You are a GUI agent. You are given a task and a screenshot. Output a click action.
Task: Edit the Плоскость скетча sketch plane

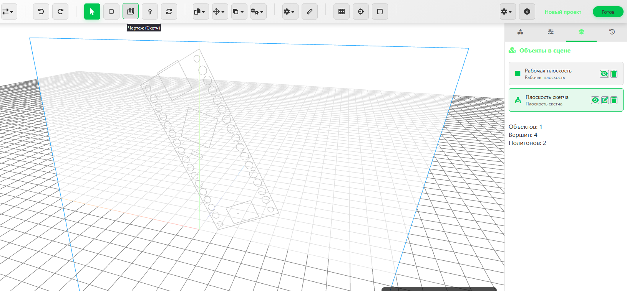coord(605,100)
